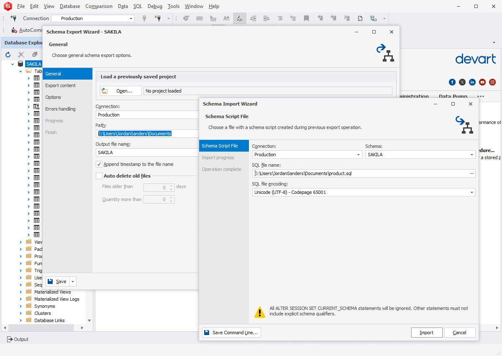Click the Output file name field

click(x=146, y=152)
